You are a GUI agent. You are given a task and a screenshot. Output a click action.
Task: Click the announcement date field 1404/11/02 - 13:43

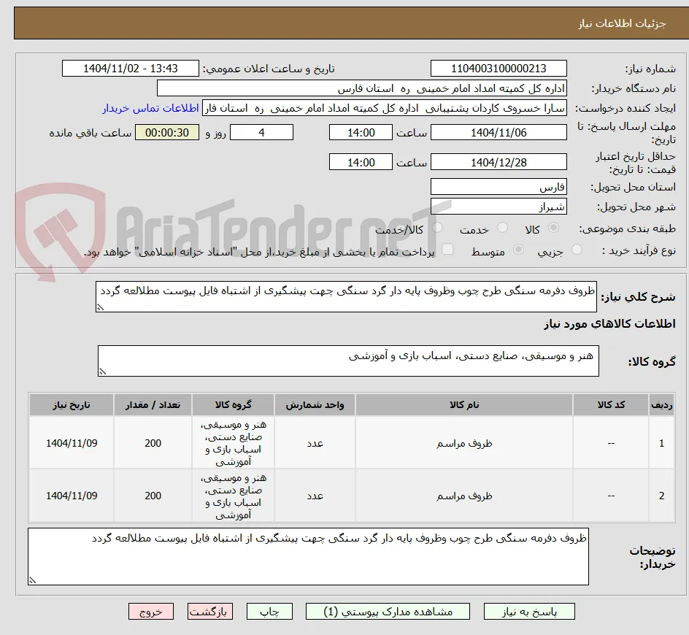131,69
